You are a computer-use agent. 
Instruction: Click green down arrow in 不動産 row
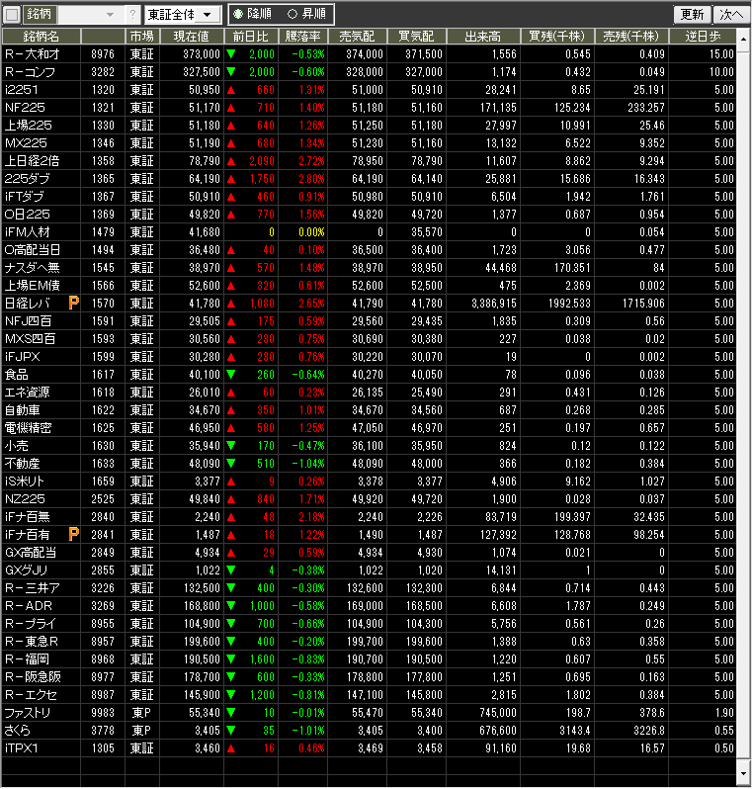point(231,464)
